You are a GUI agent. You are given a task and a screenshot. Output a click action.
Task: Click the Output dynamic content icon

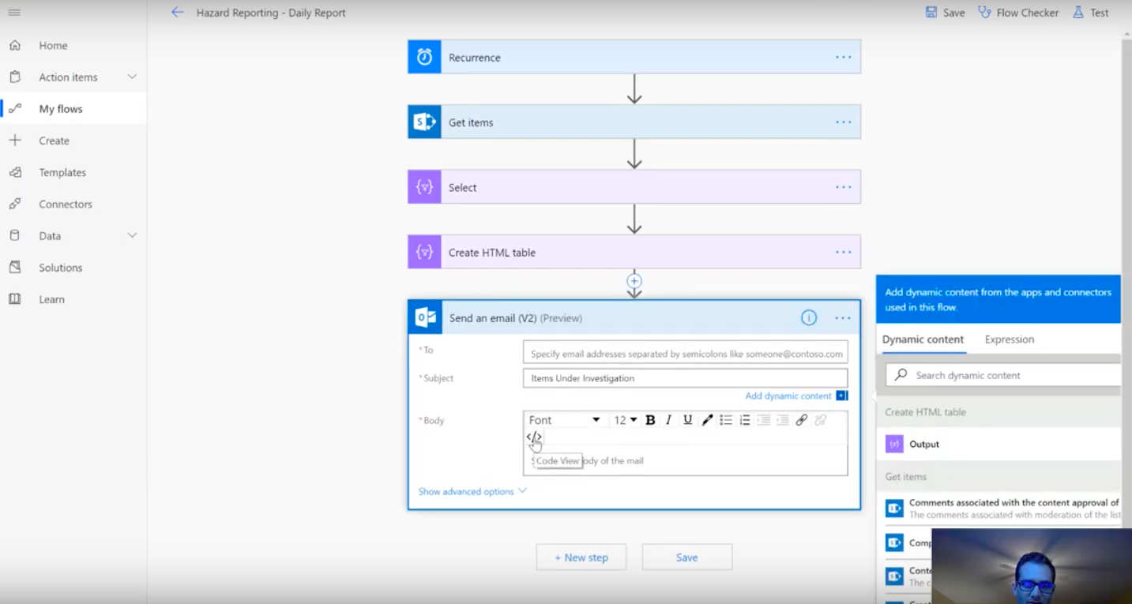[x=894, y=444]
